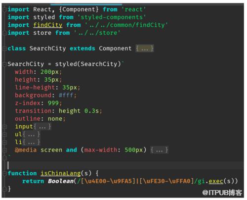Click fold gutter icon beside styled(SearchCity)
The width and height of the screenshot is (247, 200).
(x=4, y=64)
